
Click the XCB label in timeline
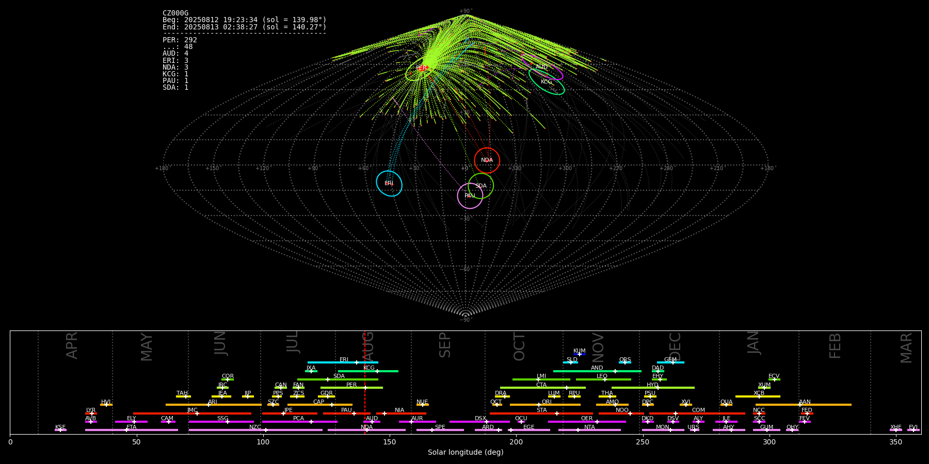(x=759, y=393)
